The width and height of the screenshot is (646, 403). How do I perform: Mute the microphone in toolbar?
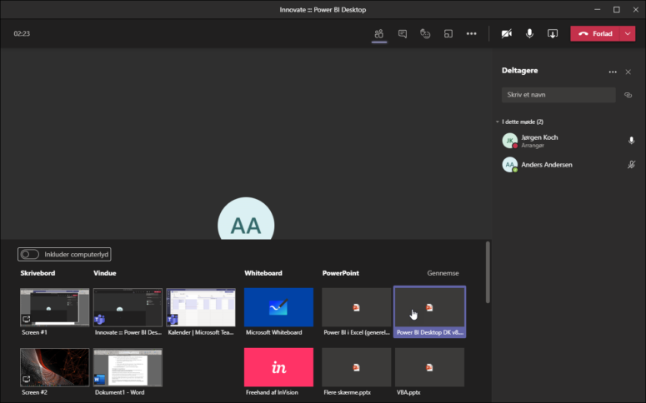coord(530,34)
